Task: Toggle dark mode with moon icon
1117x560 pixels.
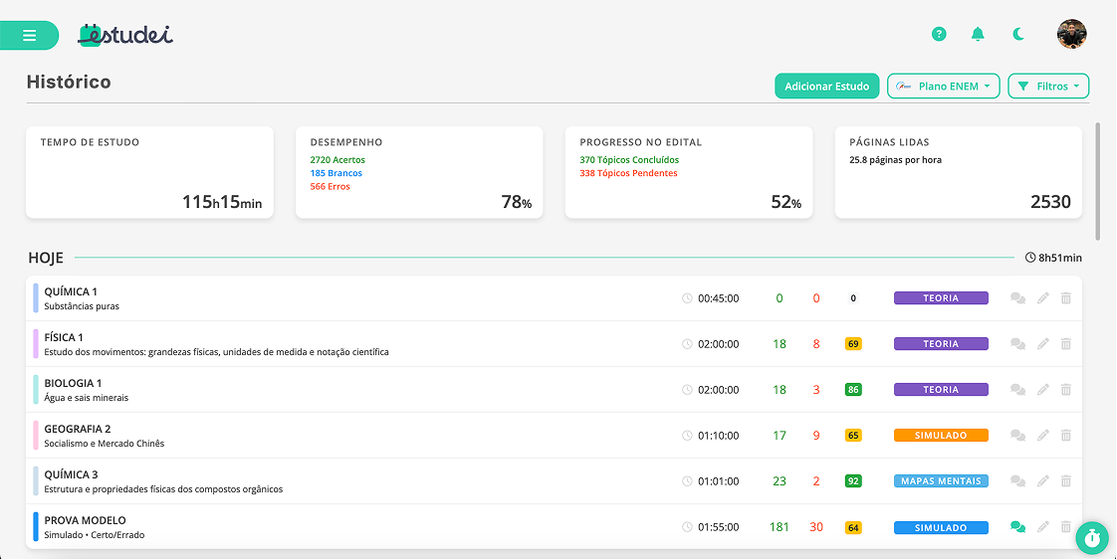Action: pos(1018,34)
